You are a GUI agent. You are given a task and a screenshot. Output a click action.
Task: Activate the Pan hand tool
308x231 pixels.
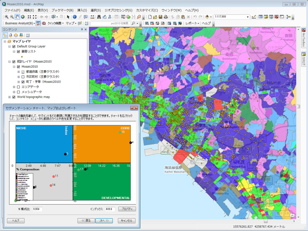click(17, 17)
